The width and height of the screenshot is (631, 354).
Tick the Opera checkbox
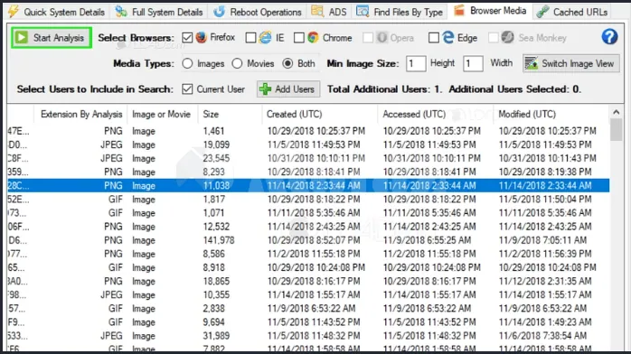368,37
